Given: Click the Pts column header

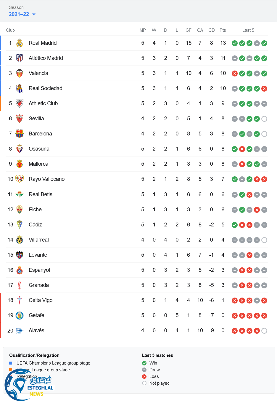Looking at the screenshot, I should pyautogui.click(x=223, y=30).
